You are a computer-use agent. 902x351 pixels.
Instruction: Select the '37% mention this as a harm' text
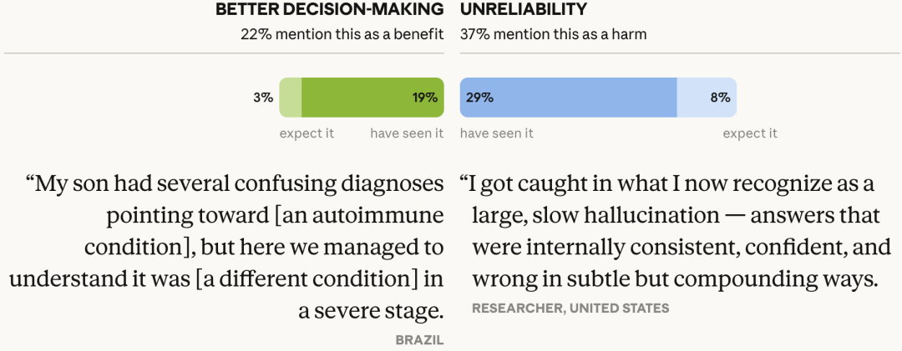click(553, 34)
